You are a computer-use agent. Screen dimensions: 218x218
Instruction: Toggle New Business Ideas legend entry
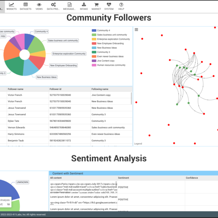click(x=104, y=48)
